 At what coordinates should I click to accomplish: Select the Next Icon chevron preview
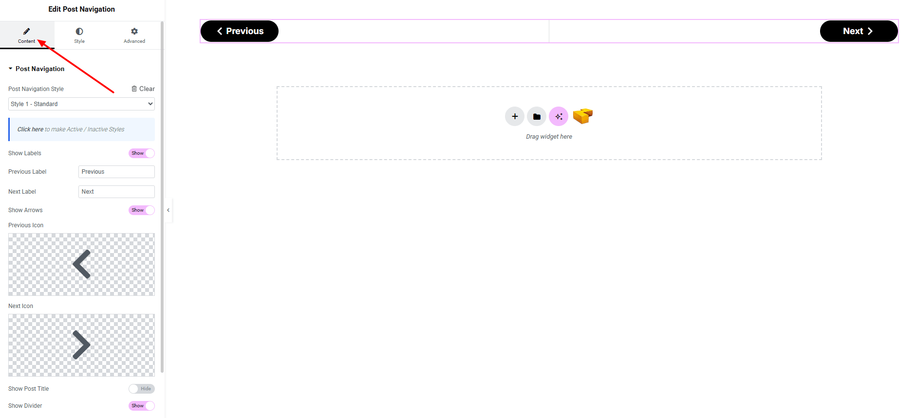81,345
